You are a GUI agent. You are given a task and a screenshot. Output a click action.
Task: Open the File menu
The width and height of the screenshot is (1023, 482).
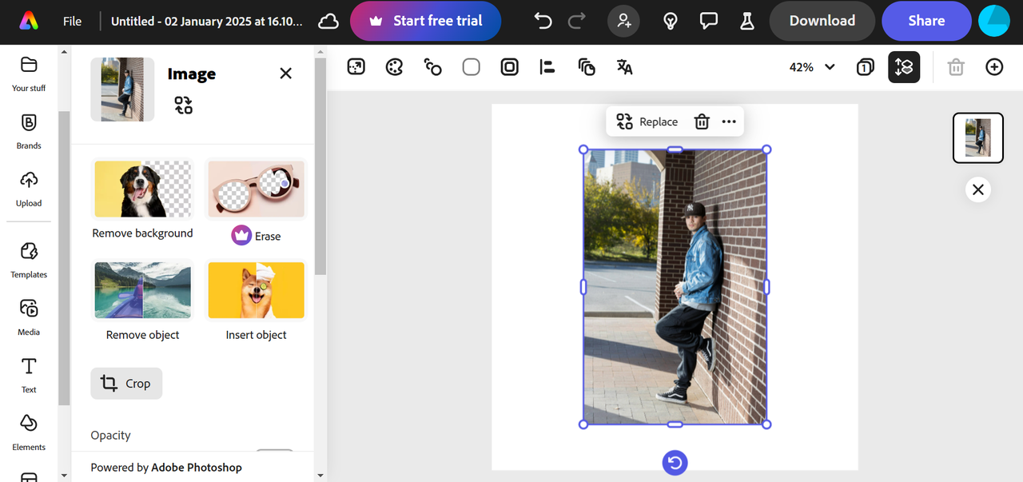coord(73,22)
